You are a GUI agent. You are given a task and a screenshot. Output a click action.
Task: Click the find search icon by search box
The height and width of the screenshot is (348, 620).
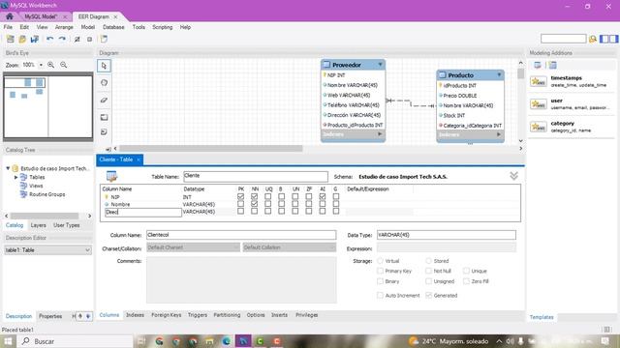(x=592, y=39)
